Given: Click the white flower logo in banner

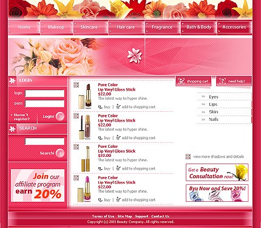Looking at the screenshot, I should coord(135,55).
